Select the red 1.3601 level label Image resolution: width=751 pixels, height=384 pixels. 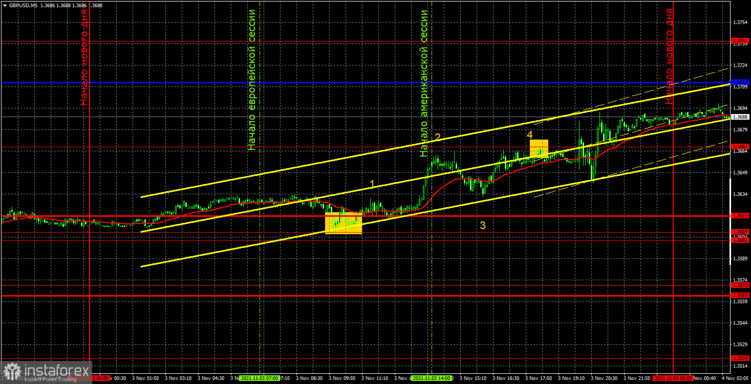740,240
